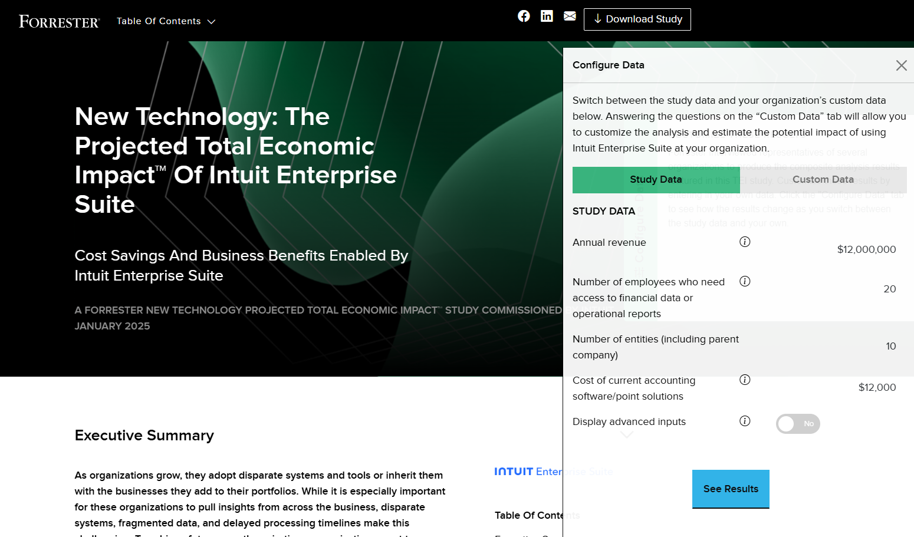
Task: Click the Forrester logo
Action: pyautogui.click(x=59, y=22)
